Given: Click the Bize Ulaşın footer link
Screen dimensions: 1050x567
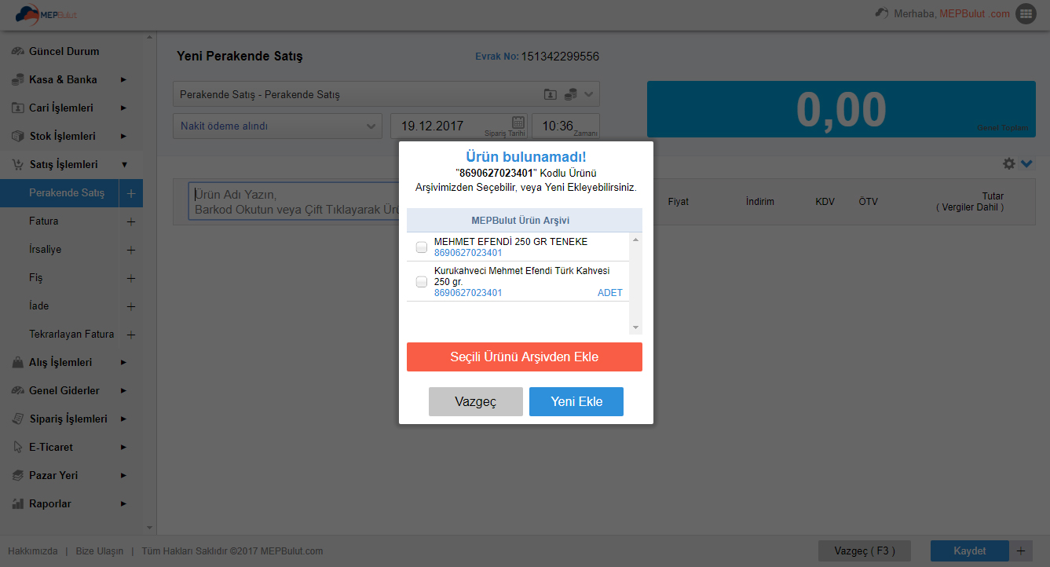Looking at the screenshot, I should pyautogui.click(x=100, y=551).
